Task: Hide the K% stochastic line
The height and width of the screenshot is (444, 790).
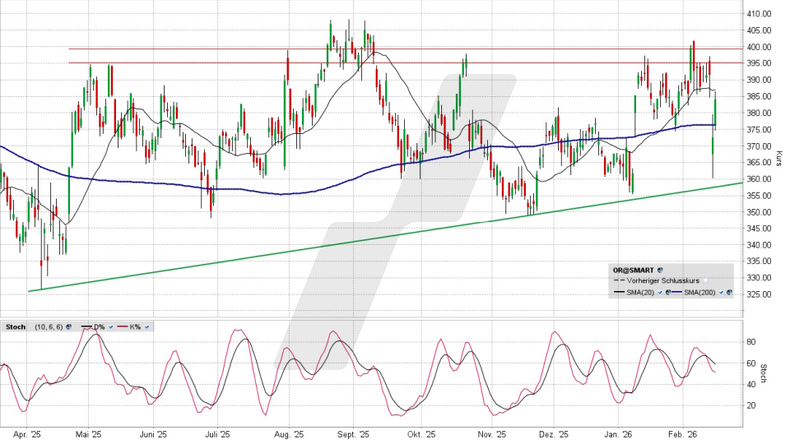Action: click(x=146, y=327)
